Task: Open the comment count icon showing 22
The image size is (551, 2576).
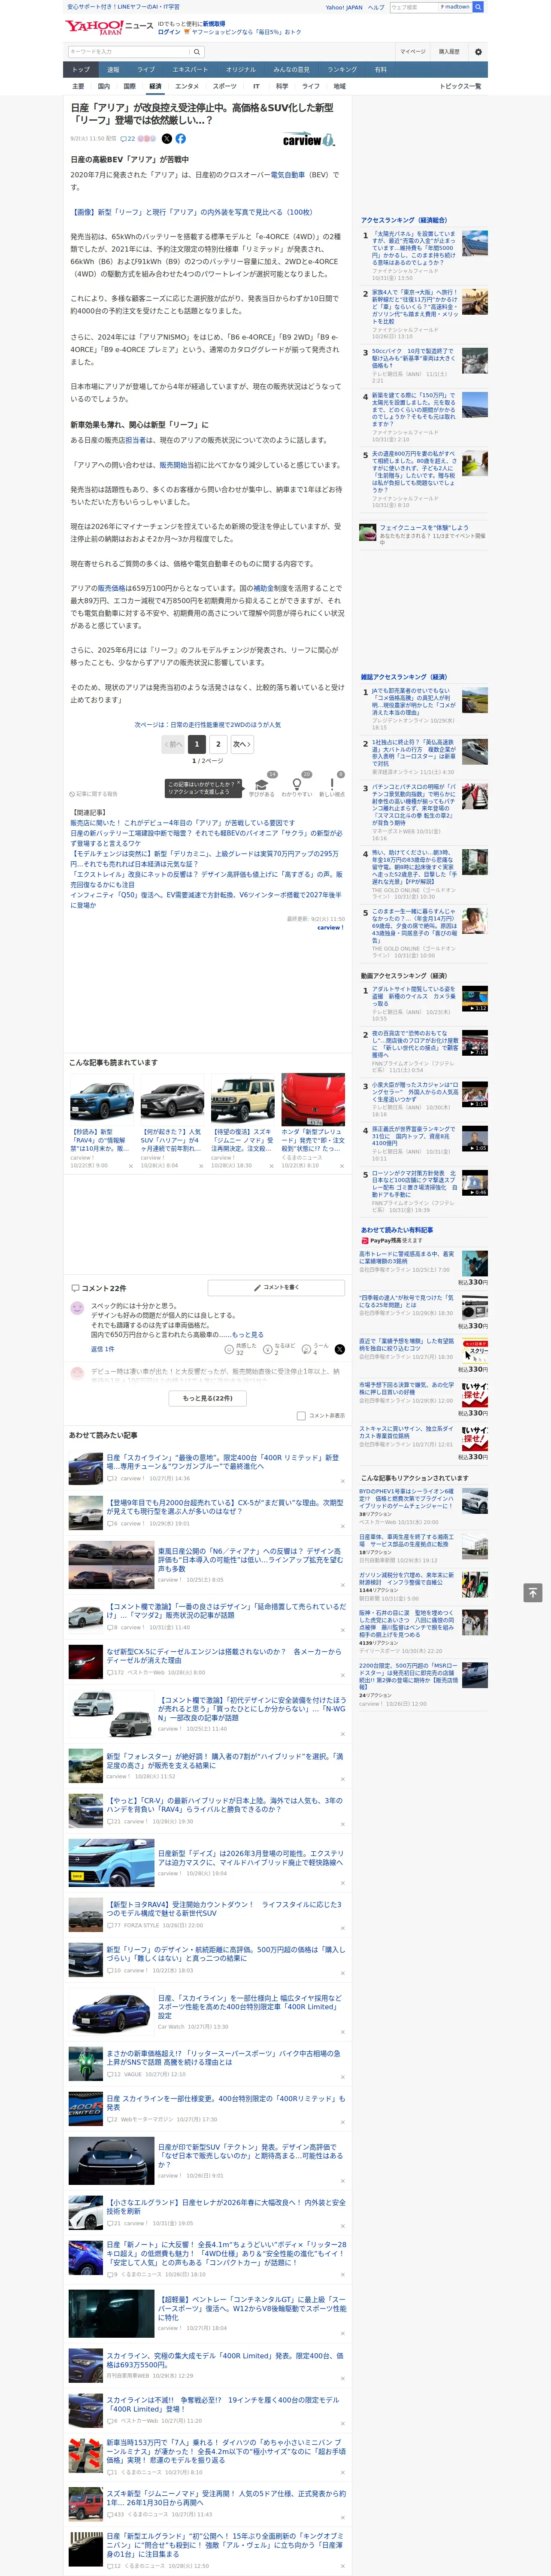Action: point(128,139)
